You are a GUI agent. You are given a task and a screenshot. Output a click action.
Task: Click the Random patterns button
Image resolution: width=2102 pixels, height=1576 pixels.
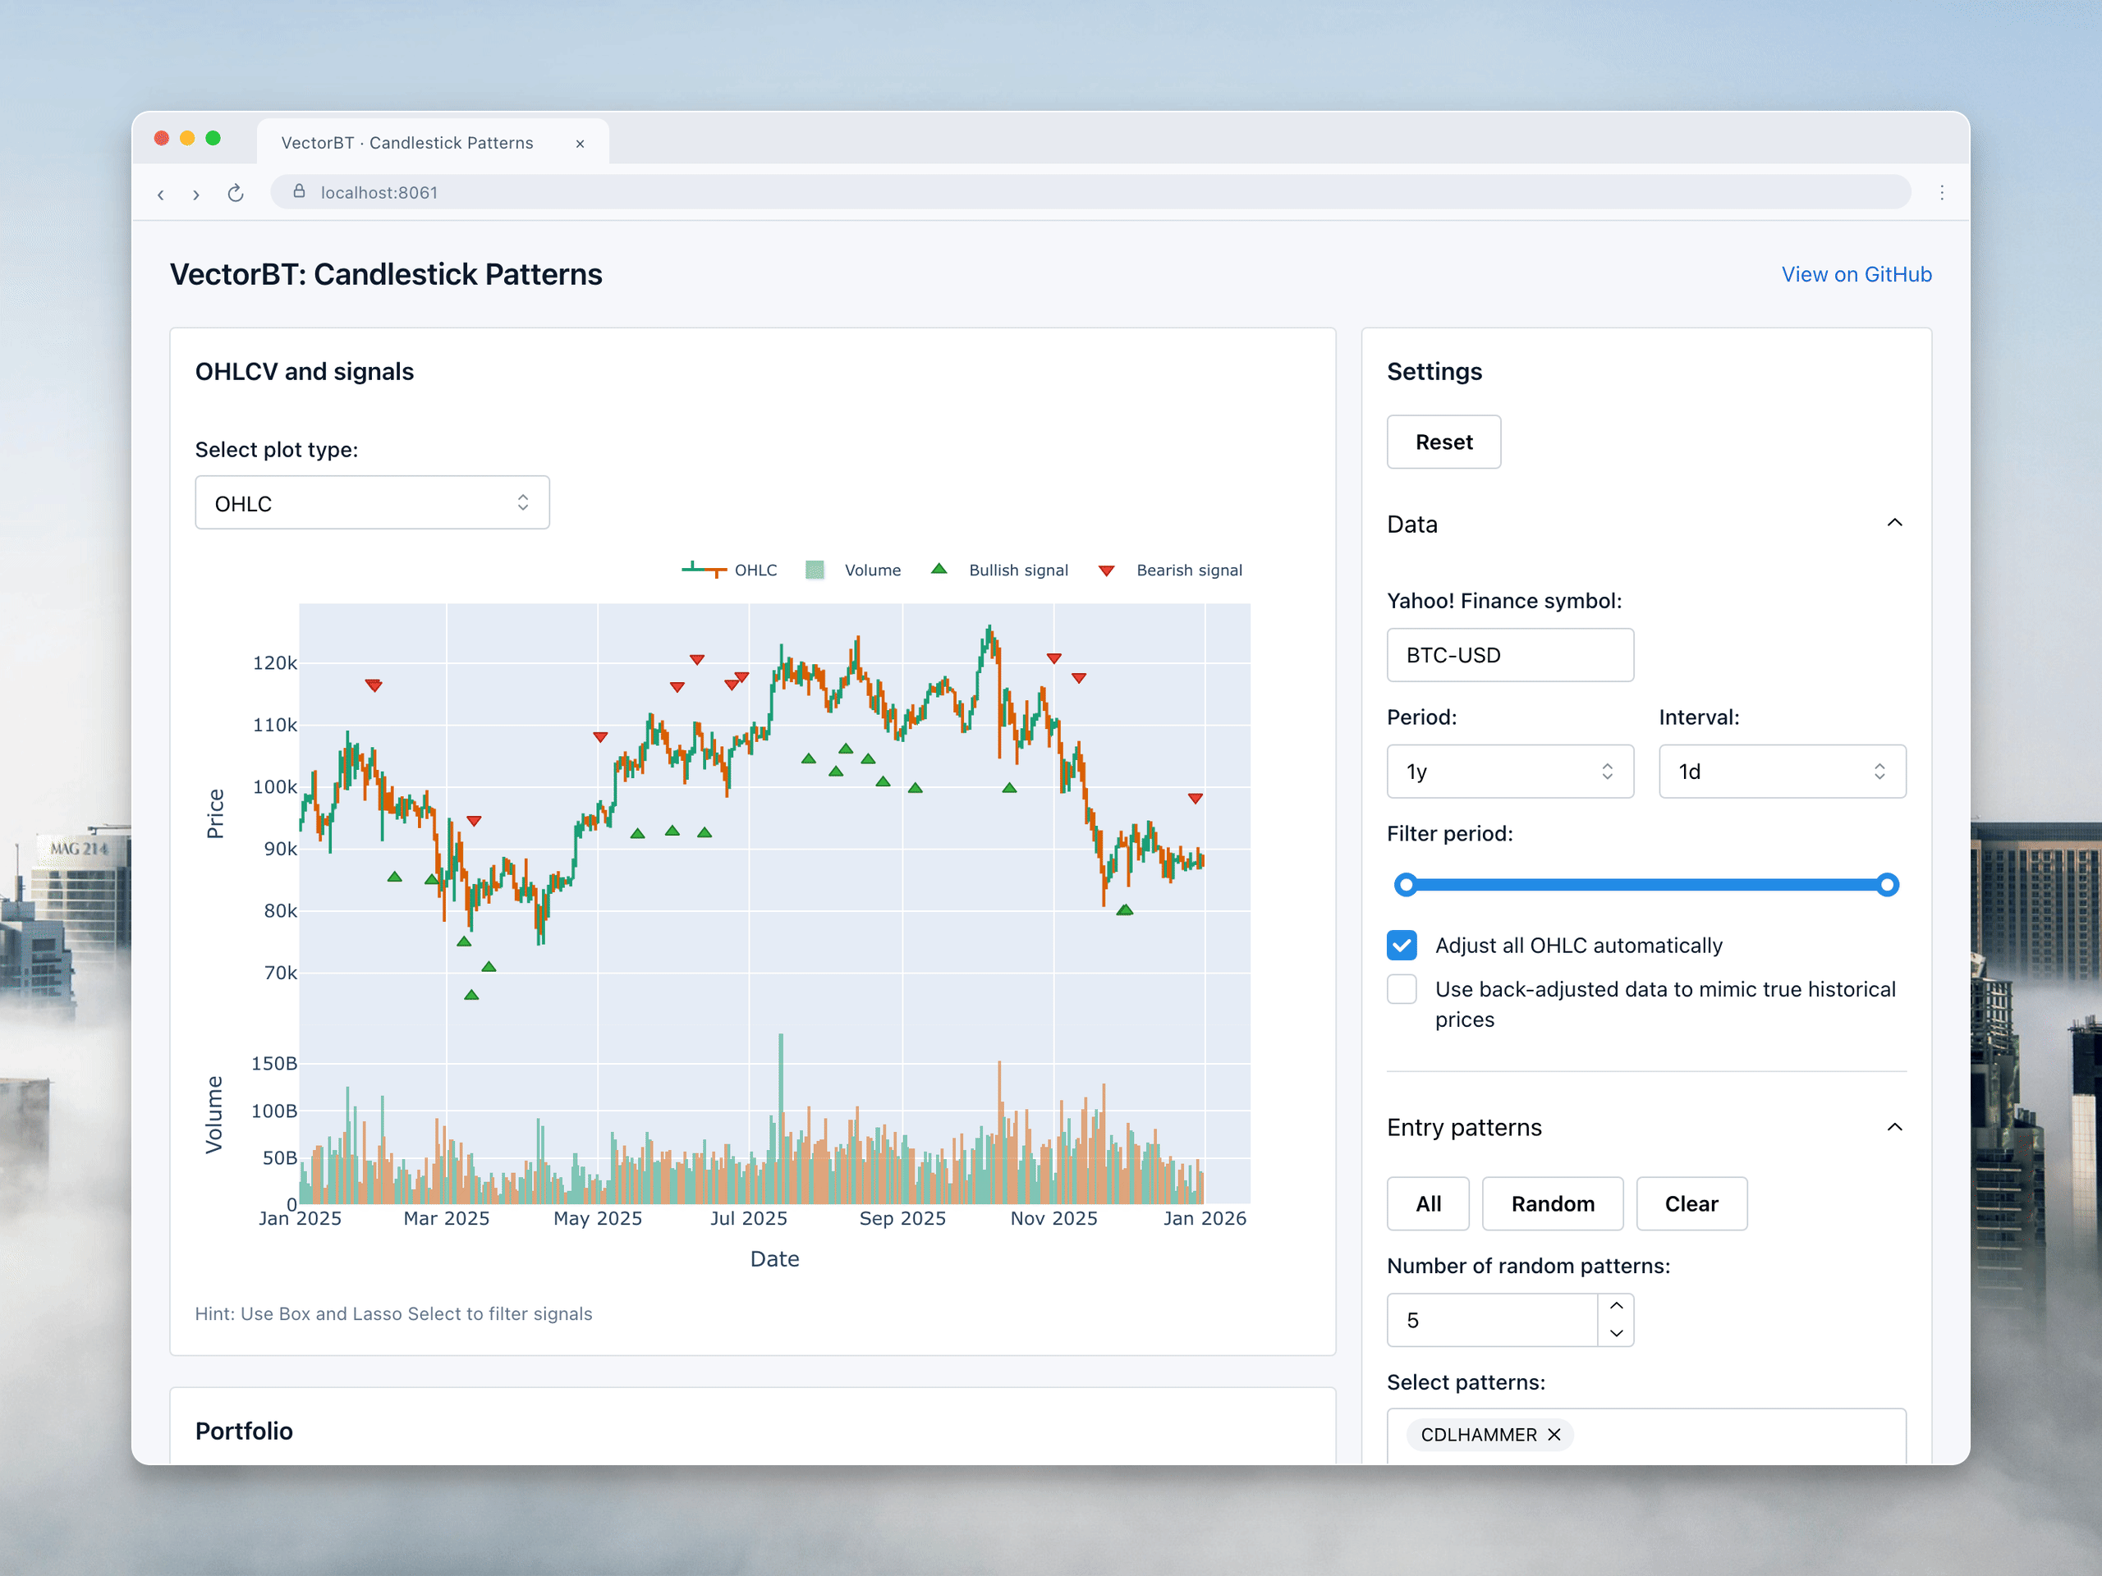(x=1553, y=1203)
